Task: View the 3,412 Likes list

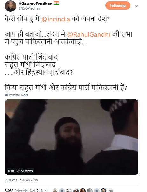Action: coord(38,190)
